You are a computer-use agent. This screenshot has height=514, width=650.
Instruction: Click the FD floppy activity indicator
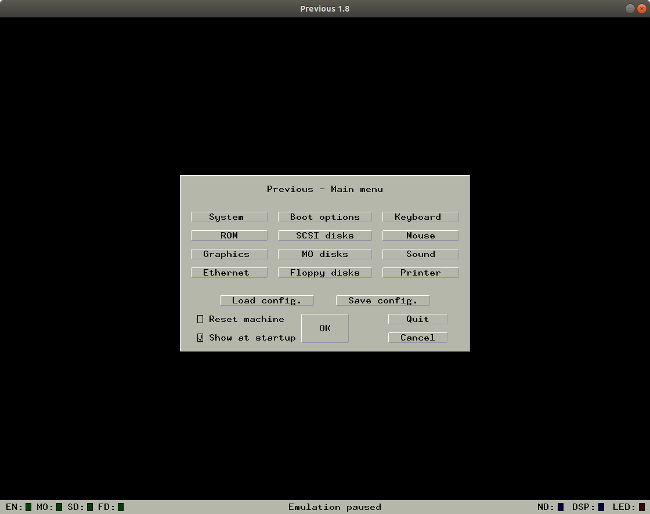(118, 506)
